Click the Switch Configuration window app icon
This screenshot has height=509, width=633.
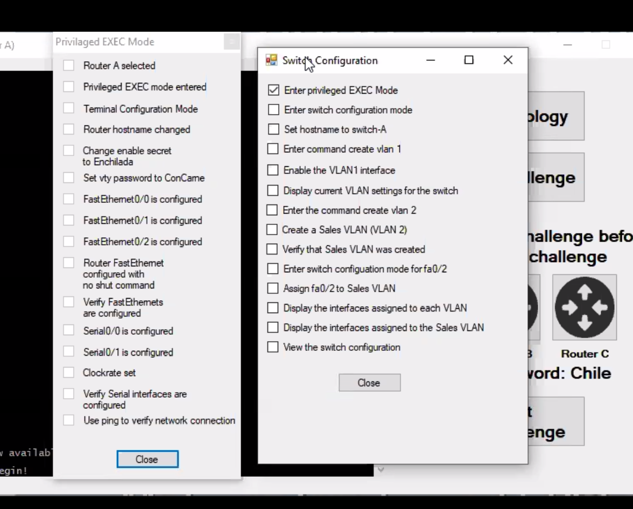point(271,60)
